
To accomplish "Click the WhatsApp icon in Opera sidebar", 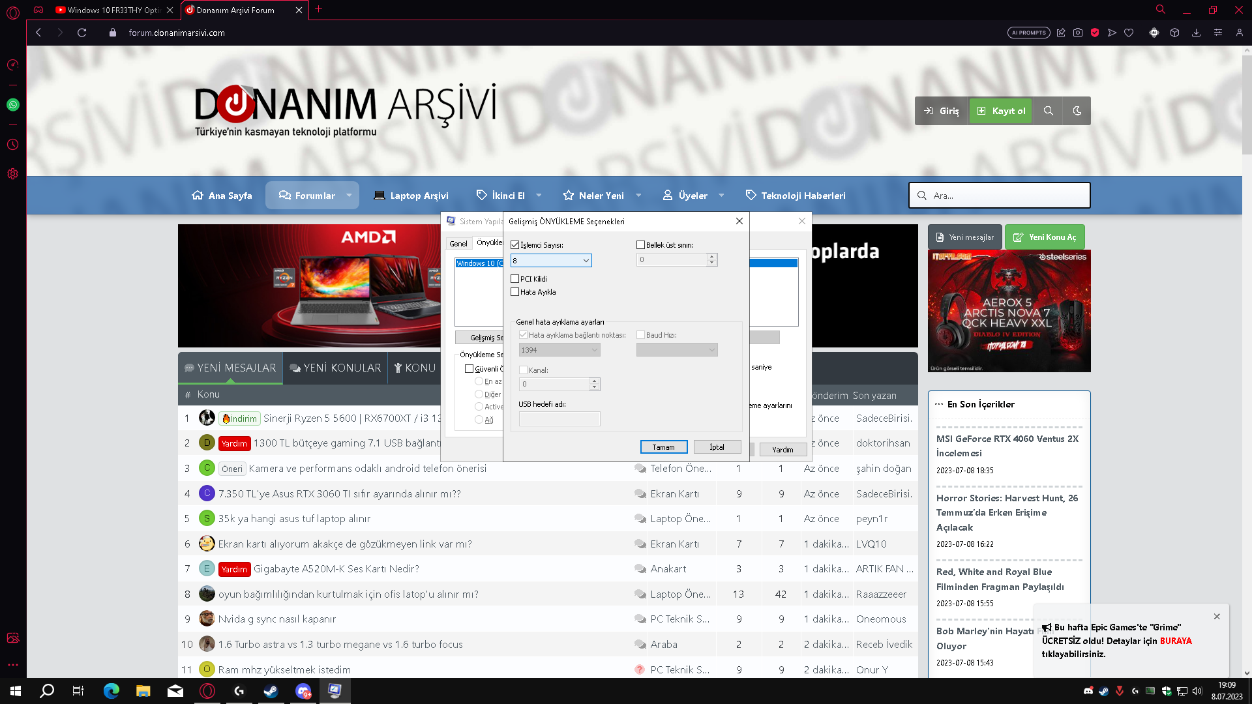I will click(x=12, y=104).
